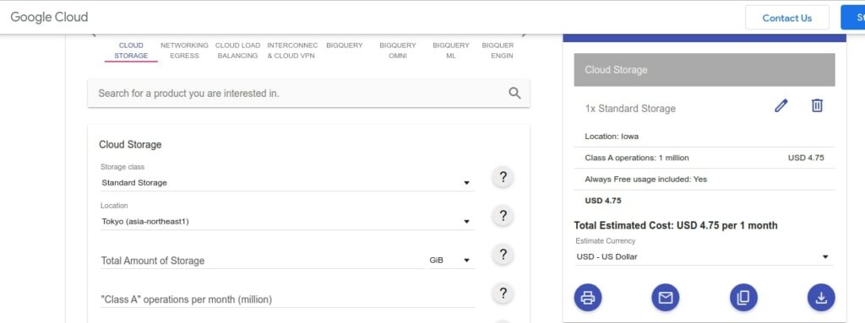This screenshot has height=323, width=865.
Task: Expand the Storage class dropdown
Action: (287, 182)
